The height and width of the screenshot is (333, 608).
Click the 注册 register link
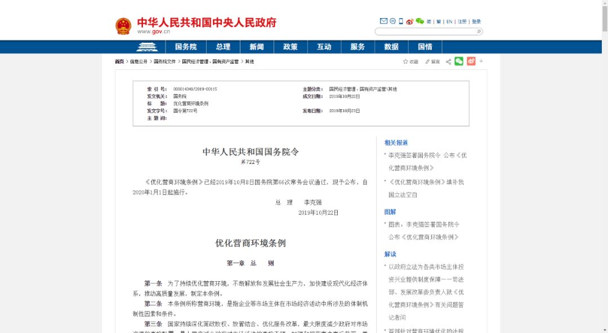(462, 22)
